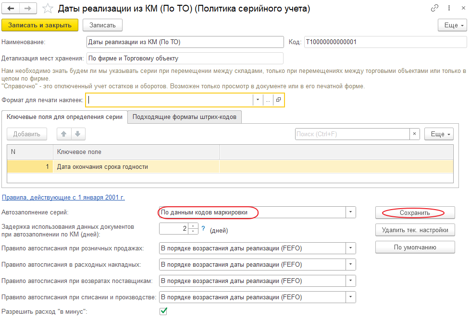Expand the Формат для печати наклеек dropdown arrow
The image size is (470, 318).
pos(258,100)
